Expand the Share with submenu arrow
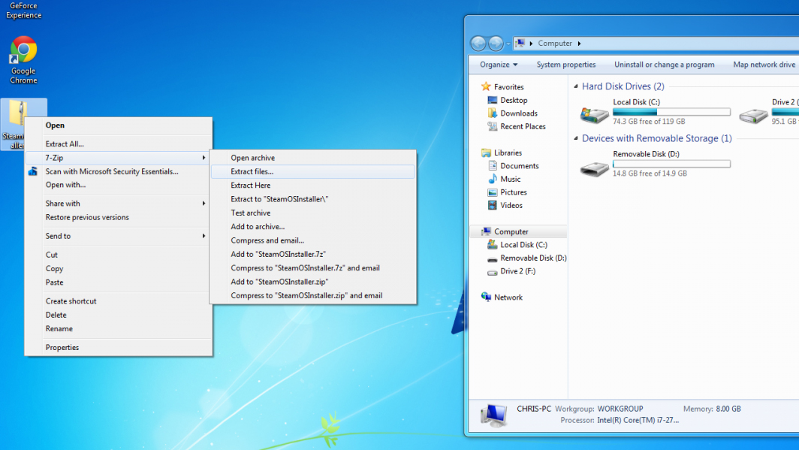This screenshot has width=799, height=450. pyautogui.click(x=204, y=204)
